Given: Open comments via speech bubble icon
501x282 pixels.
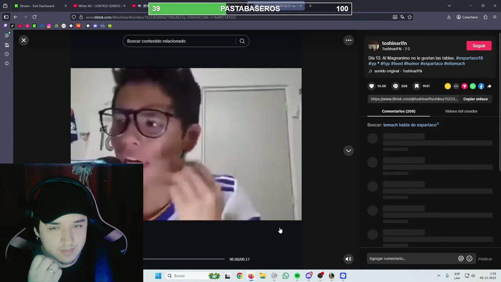Looking at the screenshot, I should (x=396, y=86).
